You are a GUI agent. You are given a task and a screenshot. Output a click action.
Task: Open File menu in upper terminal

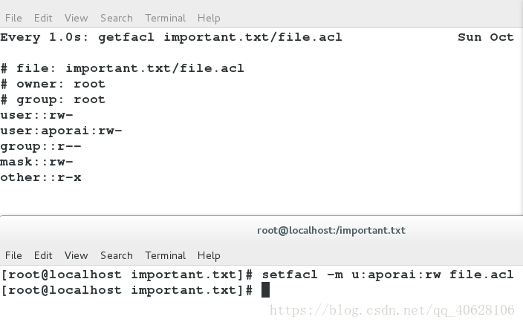pyautogui.click(x=13, y=18)
